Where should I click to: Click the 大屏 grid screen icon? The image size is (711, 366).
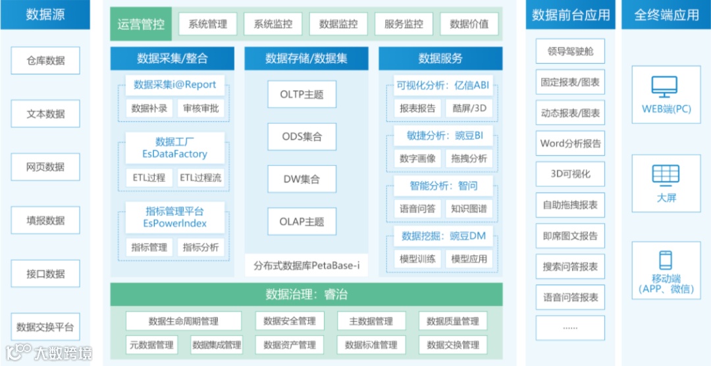[665, 176]
